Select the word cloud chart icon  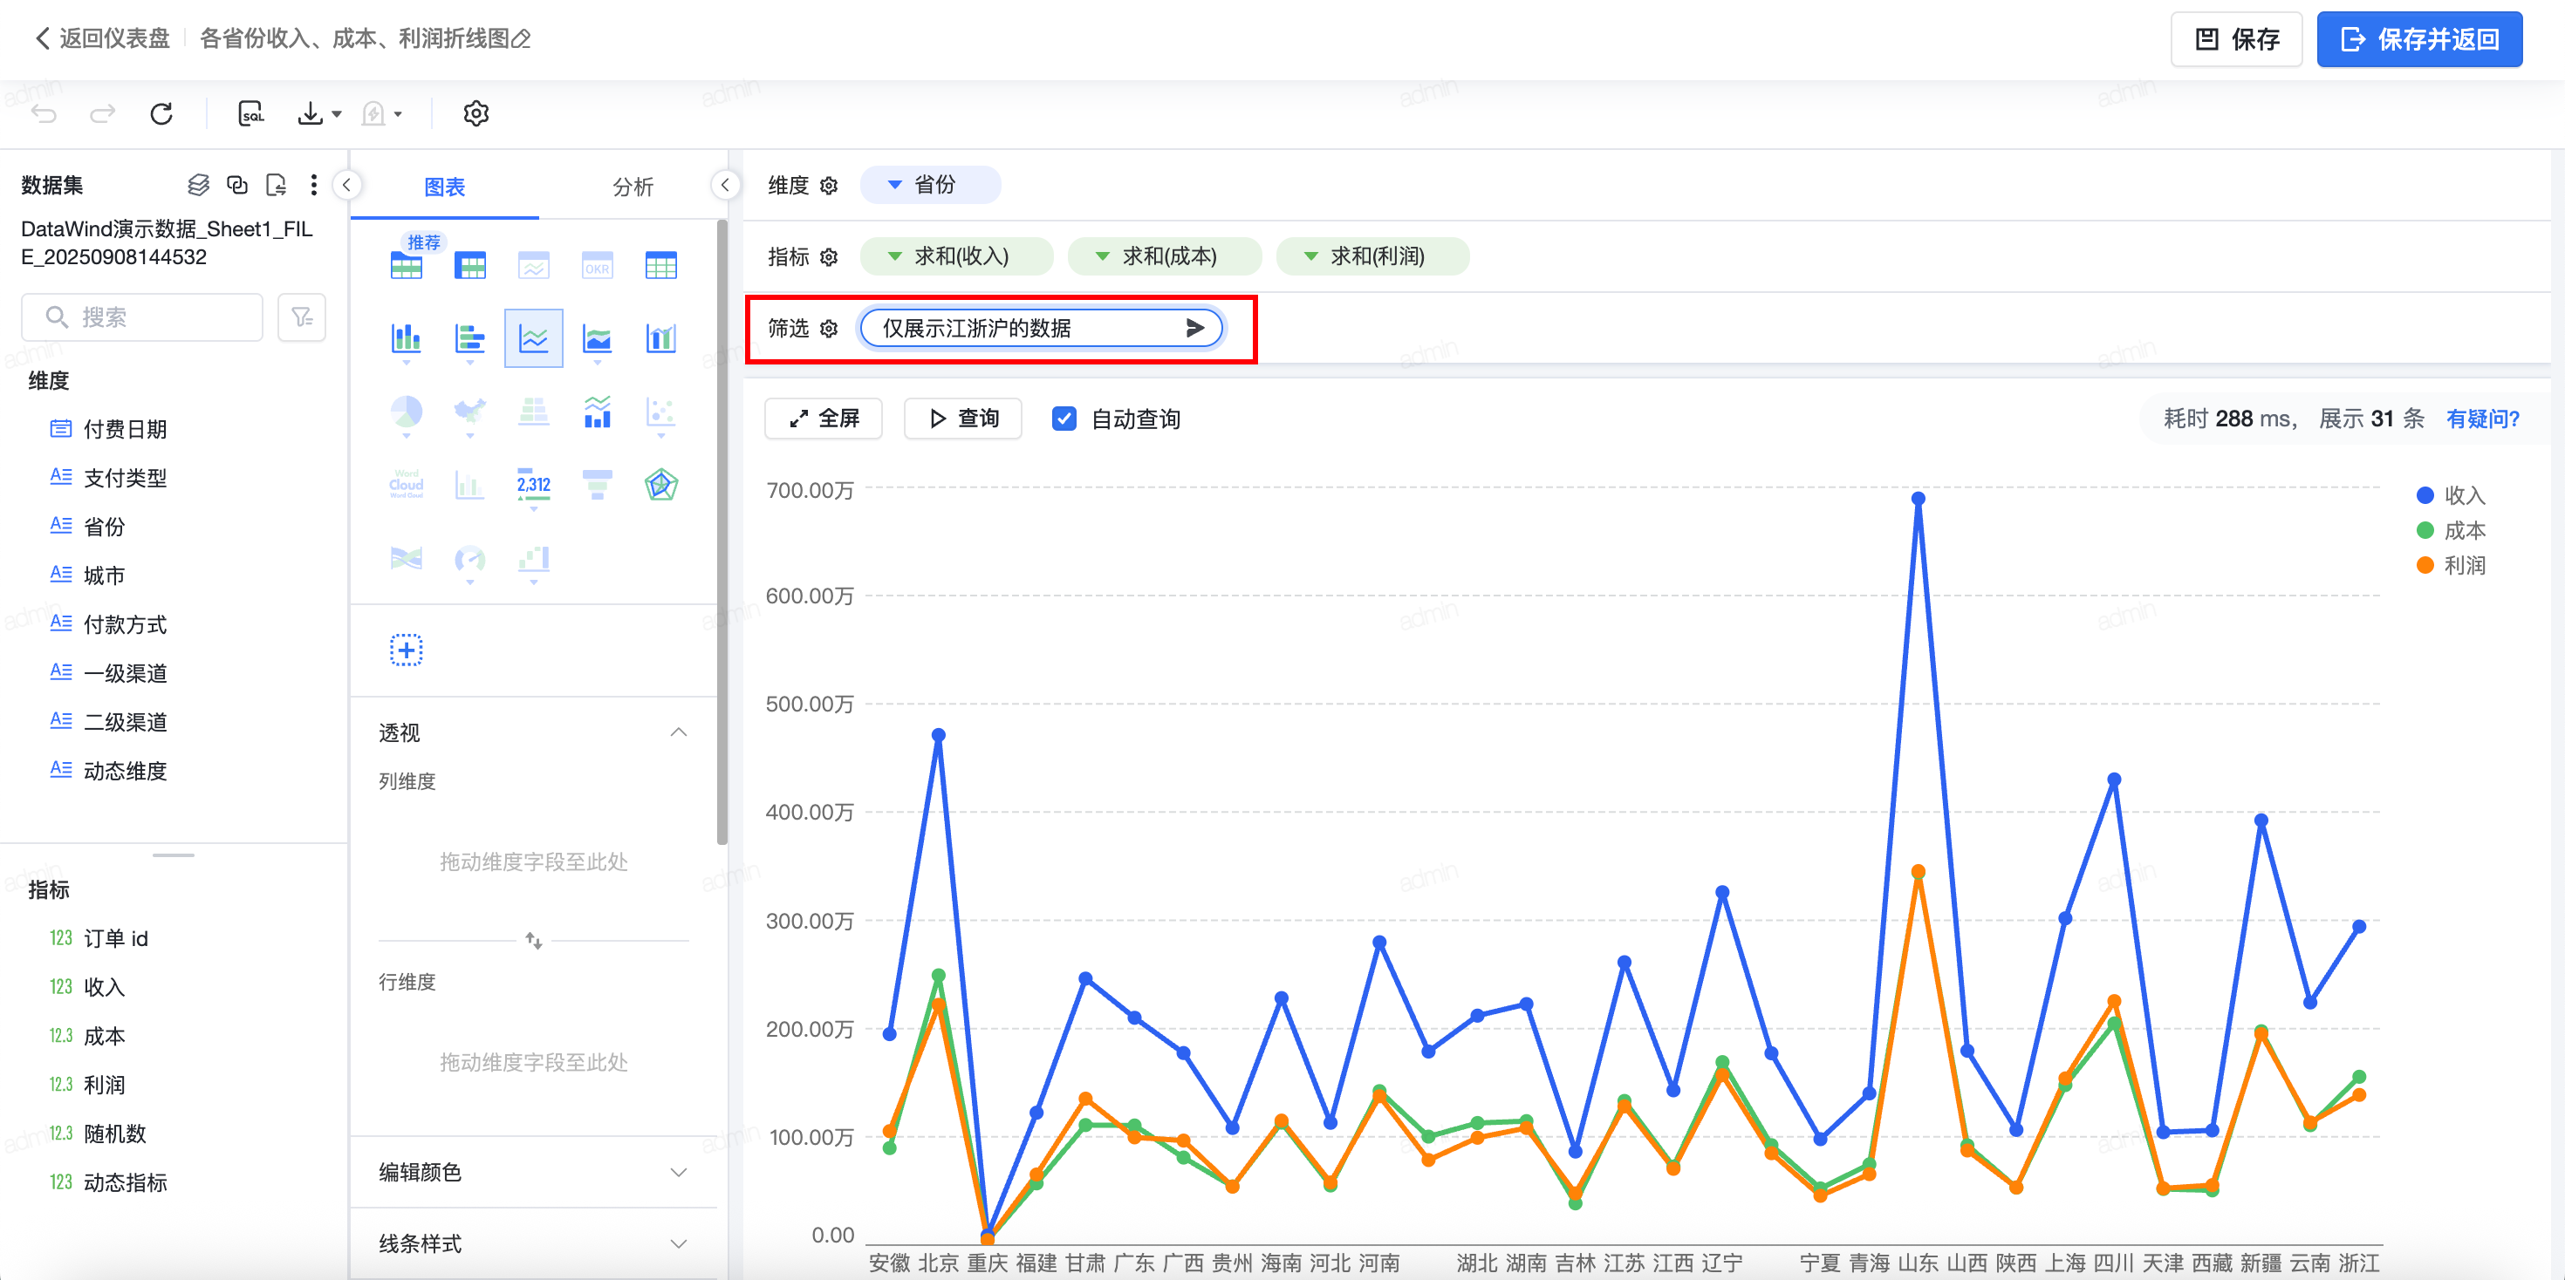coord(406,485)
